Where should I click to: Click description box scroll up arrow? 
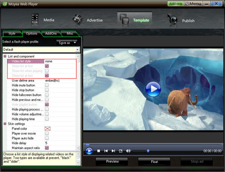78,154
